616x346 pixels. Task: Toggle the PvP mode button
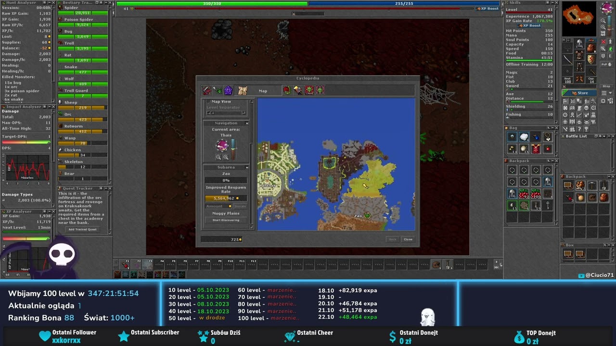(x=606, y=64)
